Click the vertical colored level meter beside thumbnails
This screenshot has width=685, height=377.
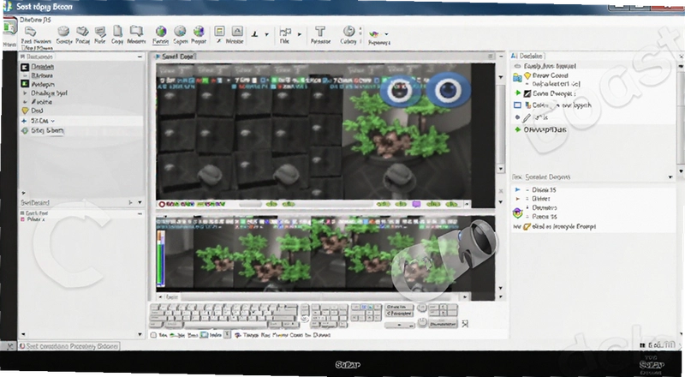[160, 259]
